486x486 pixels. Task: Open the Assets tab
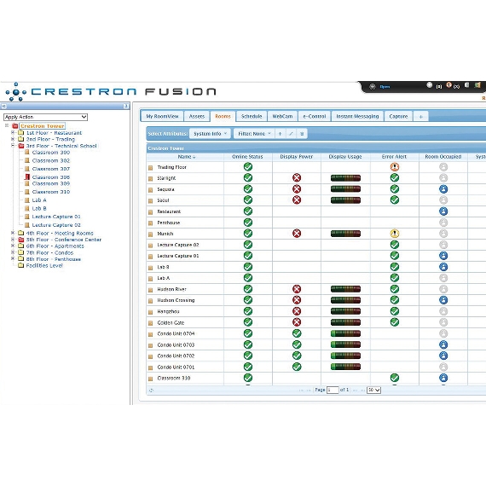196,116
